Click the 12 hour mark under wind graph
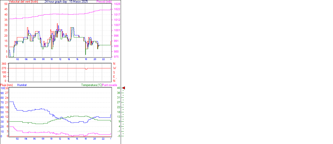 pos(60,59)
